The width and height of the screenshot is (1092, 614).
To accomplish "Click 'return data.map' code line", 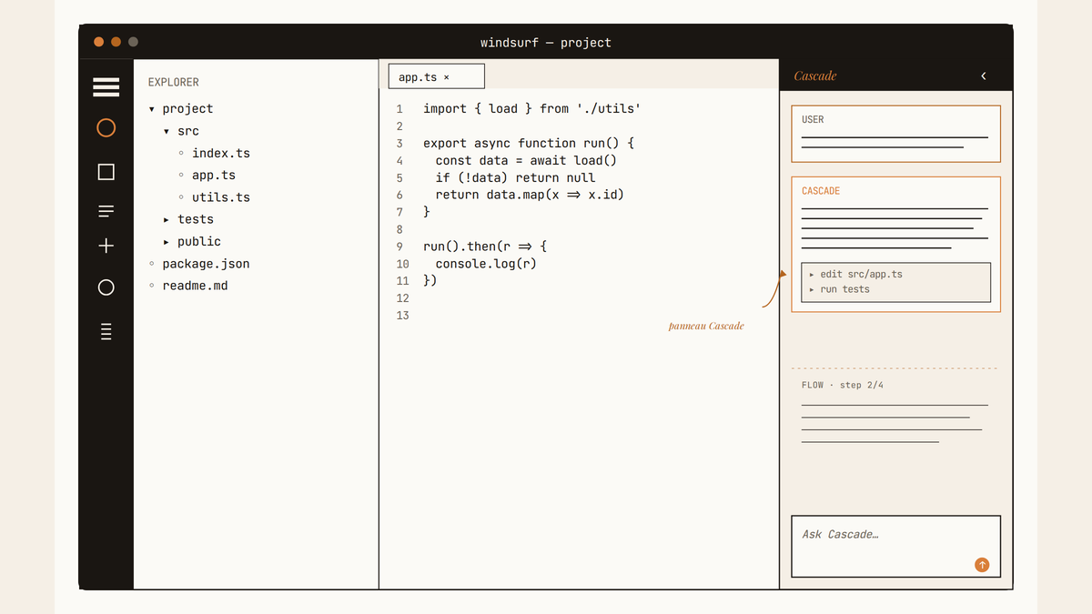I will 530,195.
